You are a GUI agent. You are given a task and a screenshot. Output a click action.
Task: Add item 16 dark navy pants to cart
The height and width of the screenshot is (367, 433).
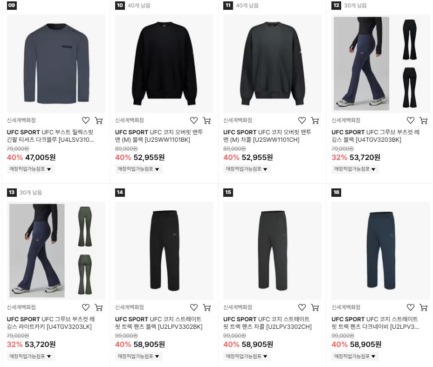[x=423, y=307]
